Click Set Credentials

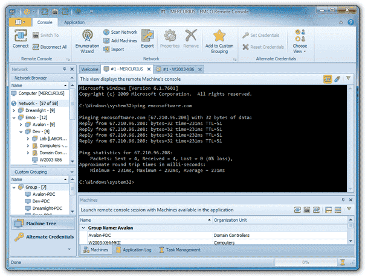click(x=260, y=36)
